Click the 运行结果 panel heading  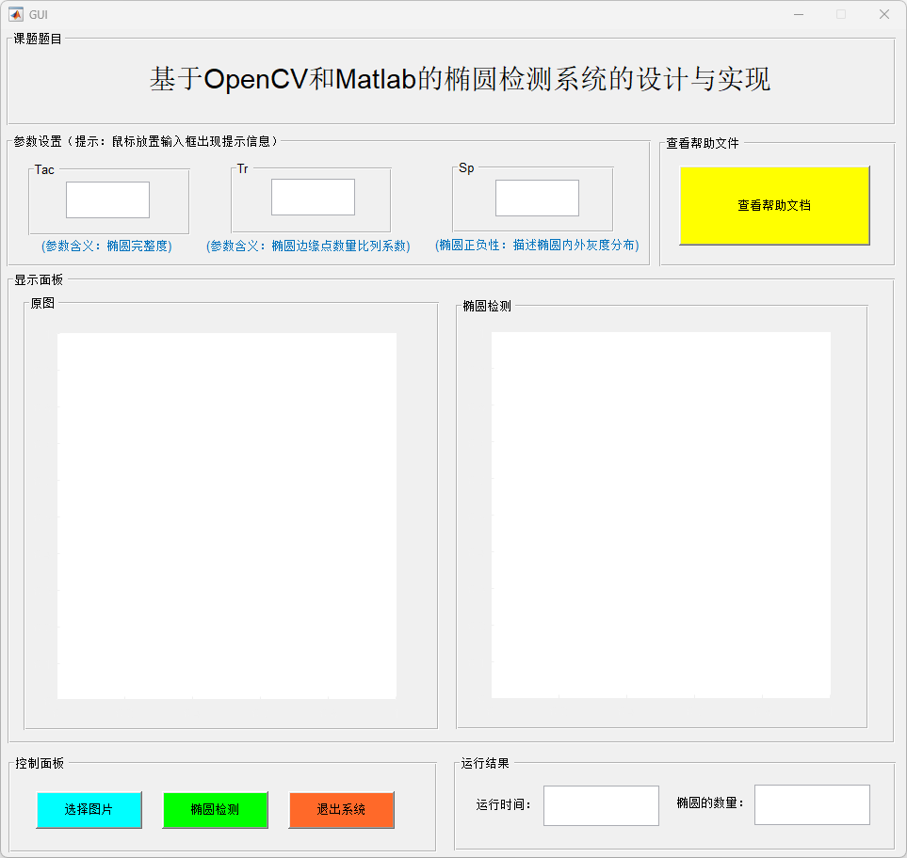pos(485,763)
